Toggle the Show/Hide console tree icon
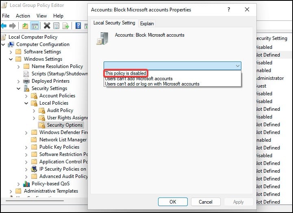 click(x=35, y=26)
